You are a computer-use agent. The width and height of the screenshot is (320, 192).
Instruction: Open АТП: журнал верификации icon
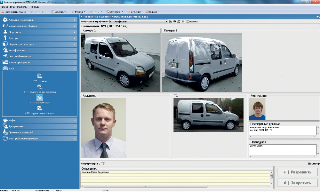pyautogui.click(x=40, y=108)
